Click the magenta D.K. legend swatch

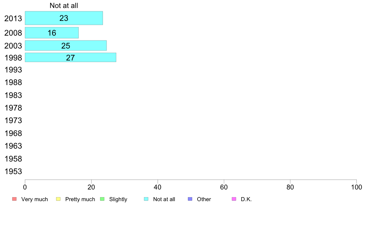(x=234, y=199)
